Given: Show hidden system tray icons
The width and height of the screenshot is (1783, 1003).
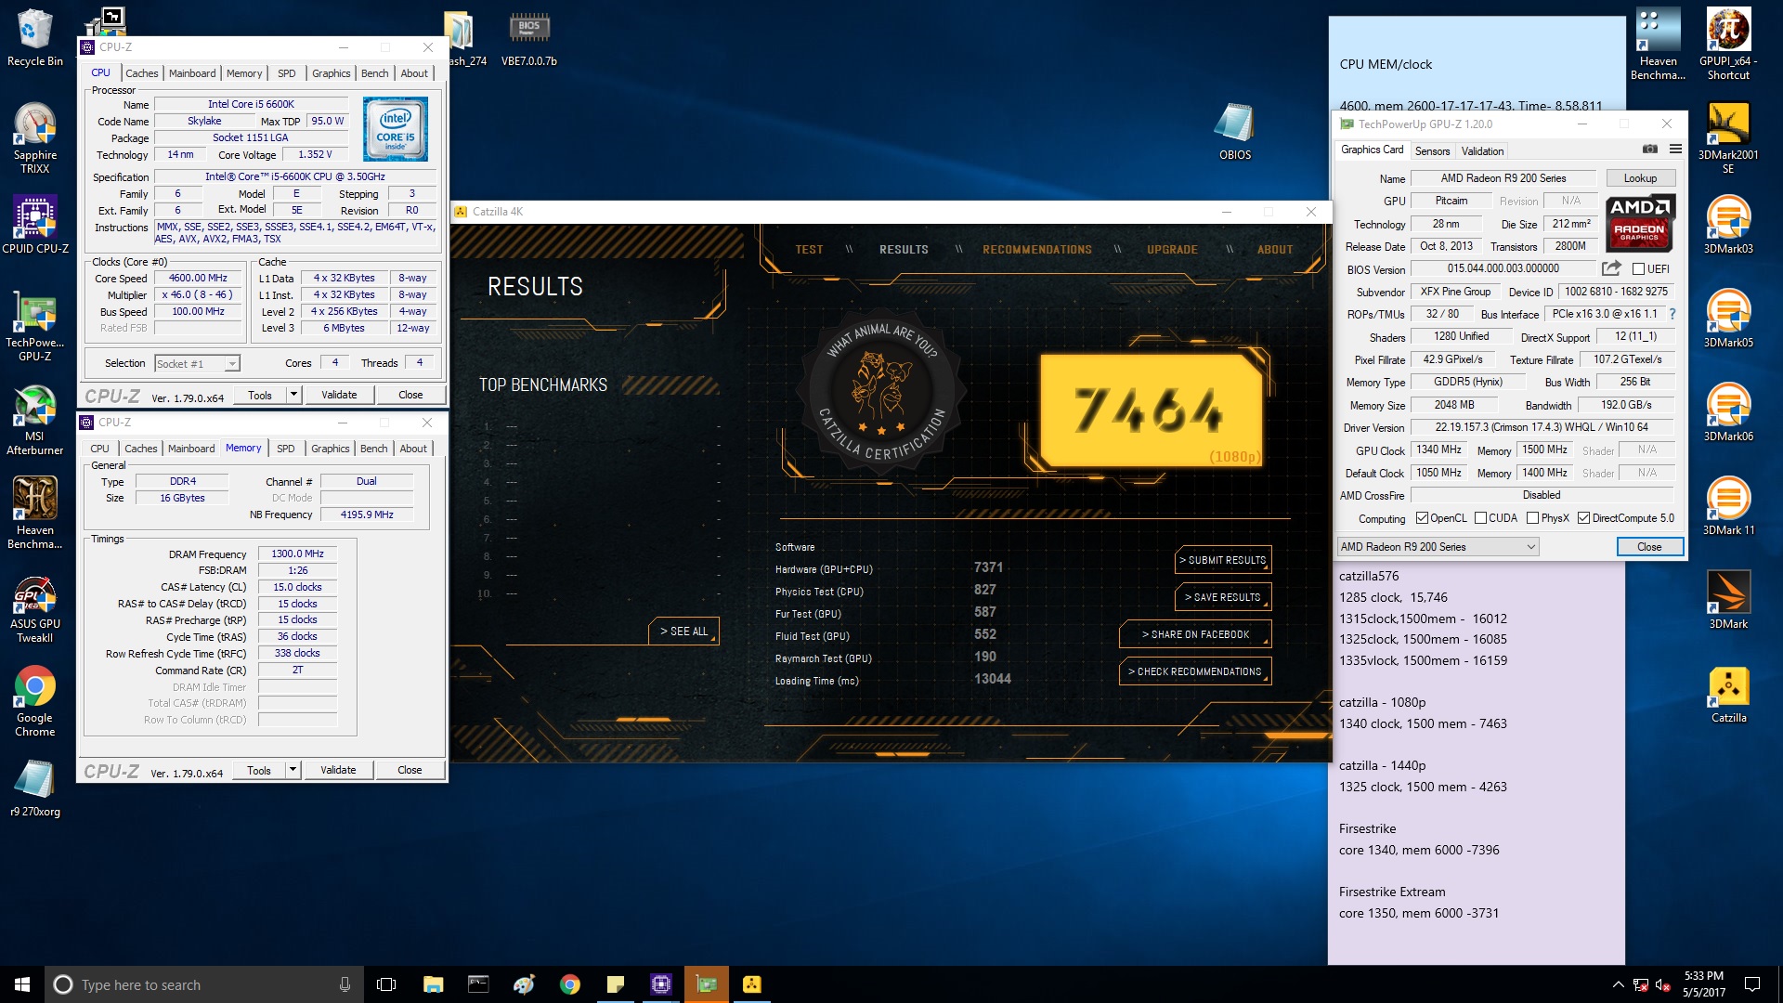Looking at the screenshot, I should [x=1618, y=984].
